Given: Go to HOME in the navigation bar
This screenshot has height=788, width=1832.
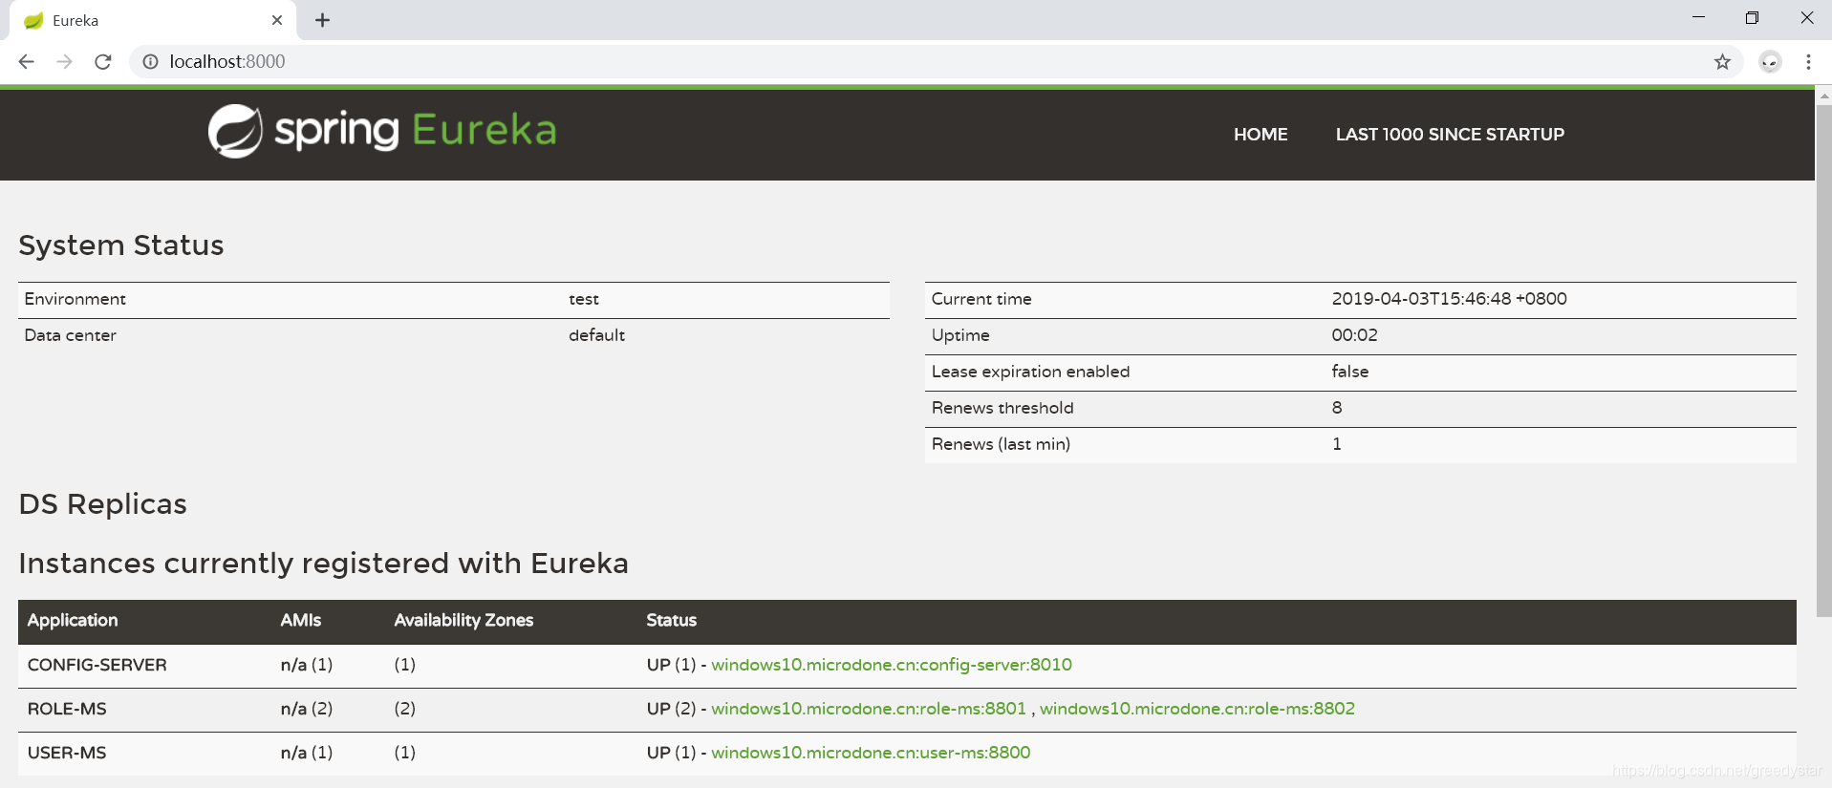Looking at the screenshot, I should point(1261,135).
